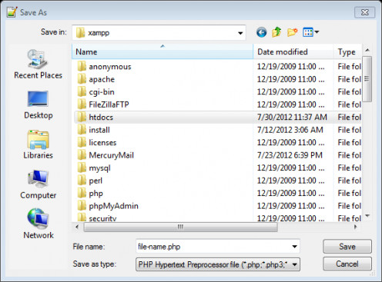Open Libraries in the sidebar
382x282 pixels.
click(38, 144)
